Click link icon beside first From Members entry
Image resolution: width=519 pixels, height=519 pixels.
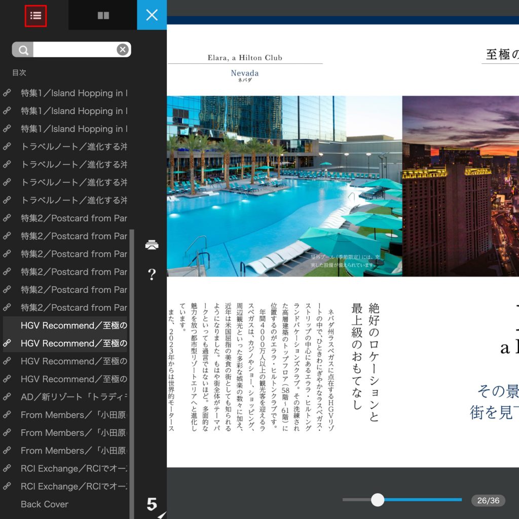(7, 415)
